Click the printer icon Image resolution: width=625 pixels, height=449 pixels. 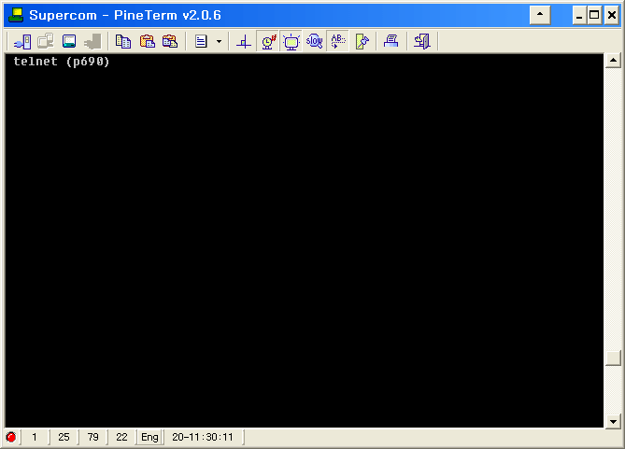point(391,41)
